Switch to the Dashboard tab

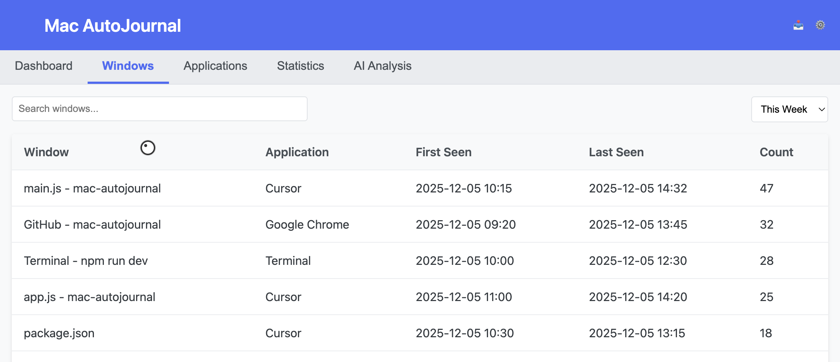pos(44,66)
